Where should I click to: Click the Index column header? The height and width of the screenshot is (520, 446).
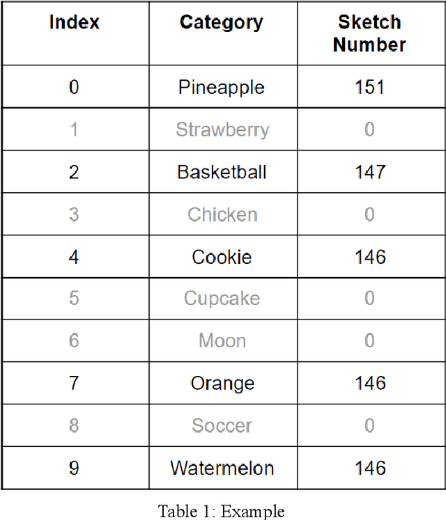coord(75,22)
